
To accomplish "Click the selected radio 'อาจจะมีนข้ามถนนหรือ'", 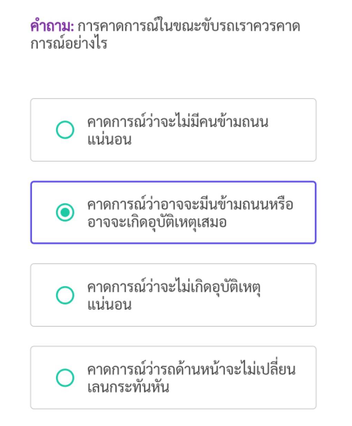I will pyautogui.click(x=65, y=212).
